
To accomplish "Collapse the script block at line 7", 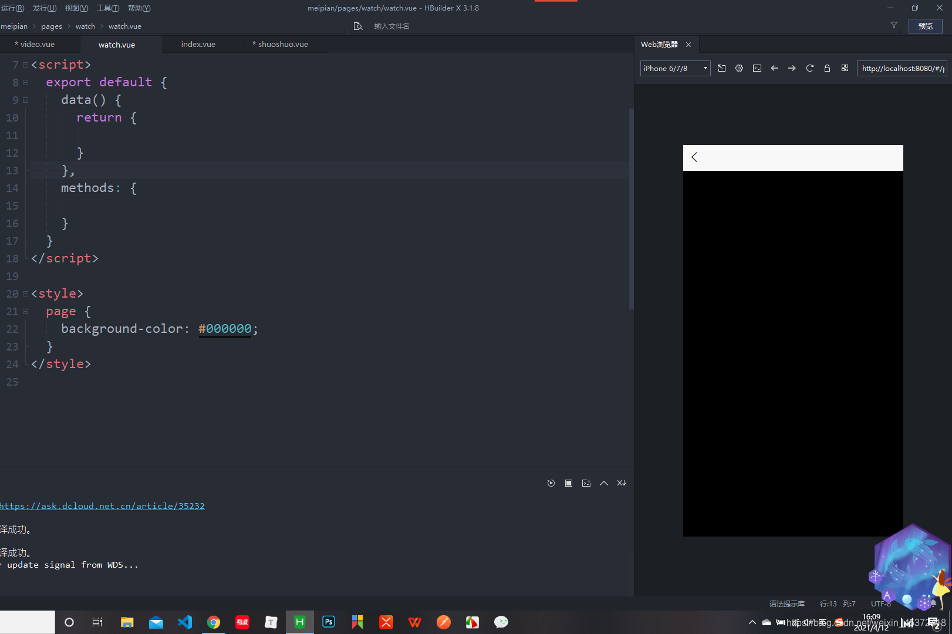I will 25,65.
